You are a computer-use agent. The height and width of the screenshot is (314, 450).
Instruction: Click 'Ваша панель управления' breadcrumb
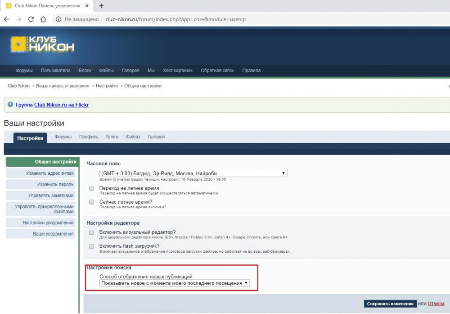(x=63, y=86)
